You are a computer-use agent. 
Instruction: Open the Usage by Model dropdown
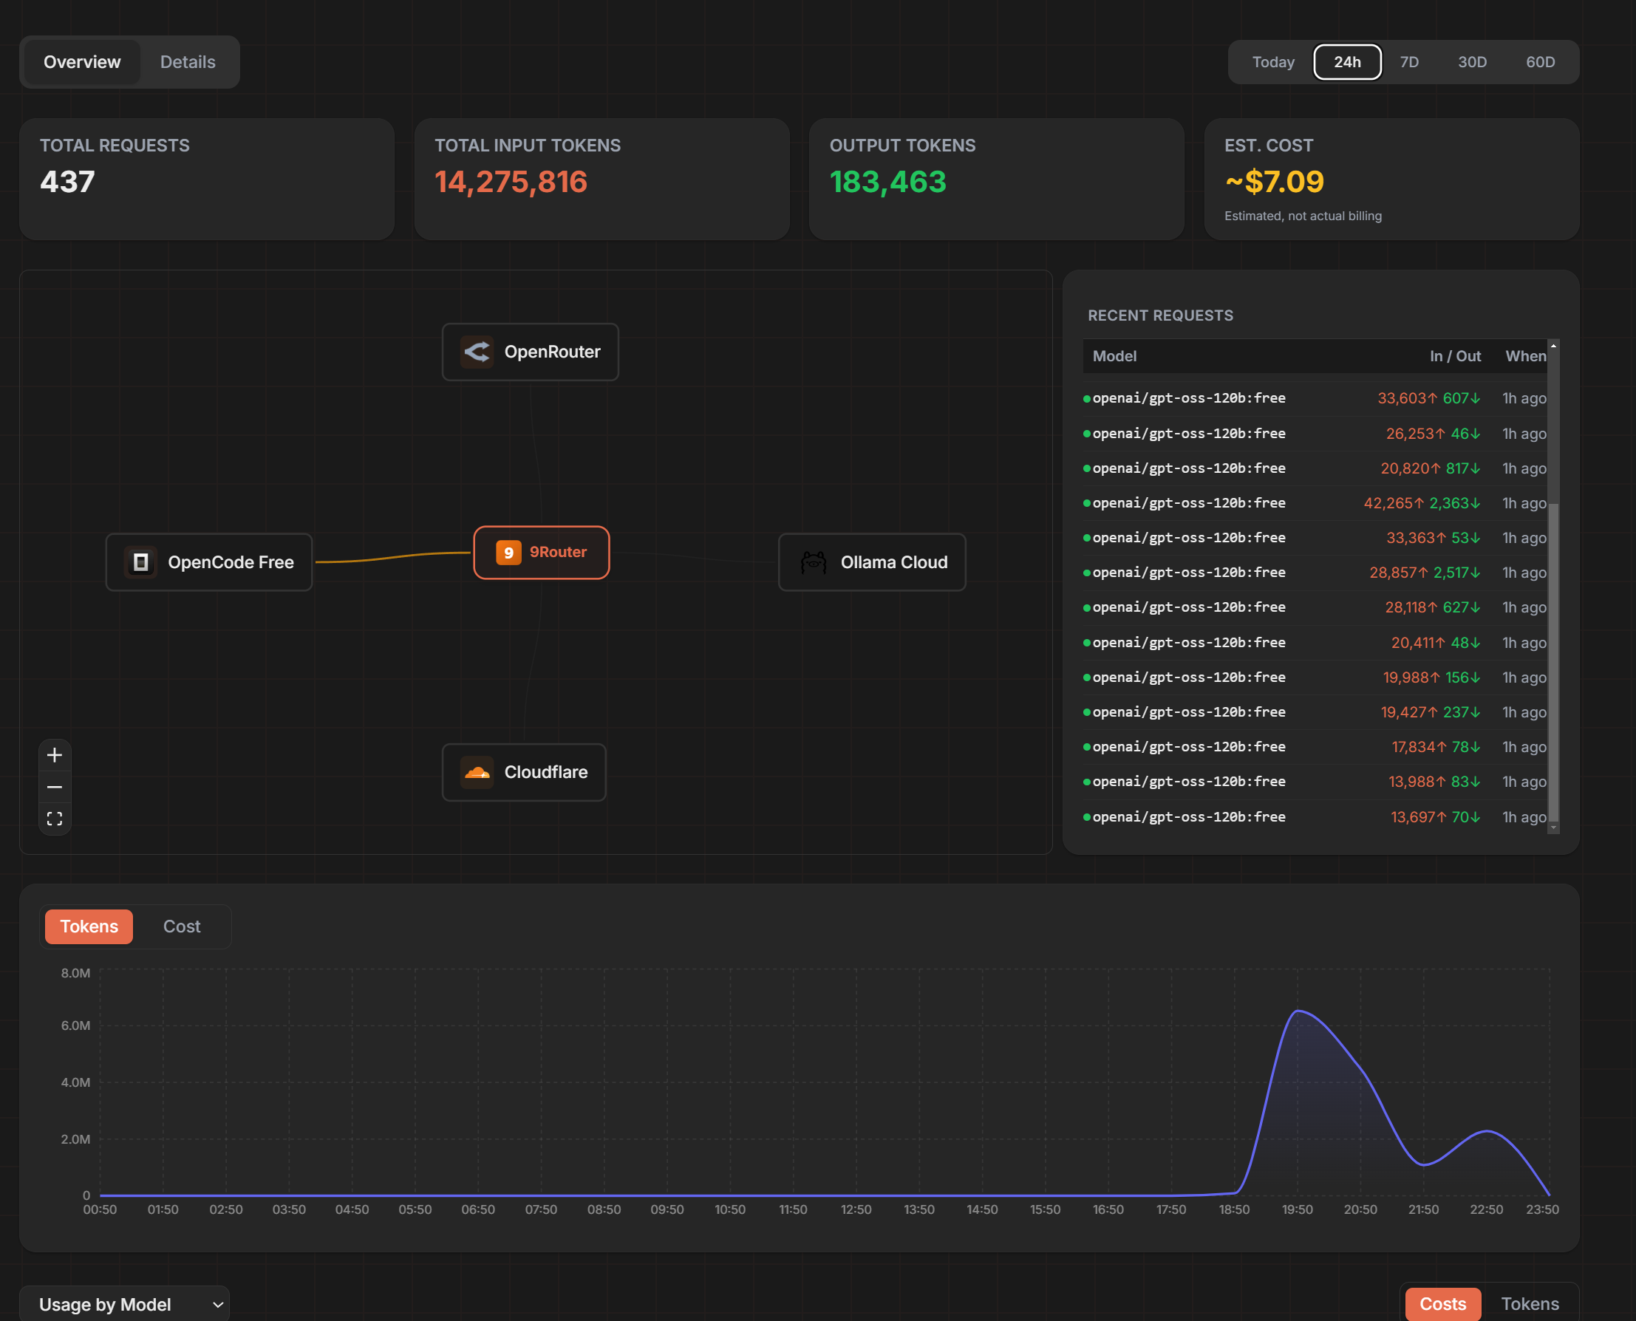(x=124, y=1304)
